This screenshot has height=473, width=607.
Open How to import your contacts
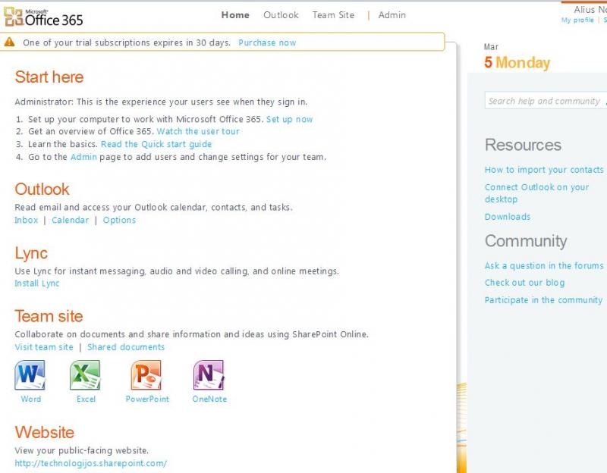[544, 170]
